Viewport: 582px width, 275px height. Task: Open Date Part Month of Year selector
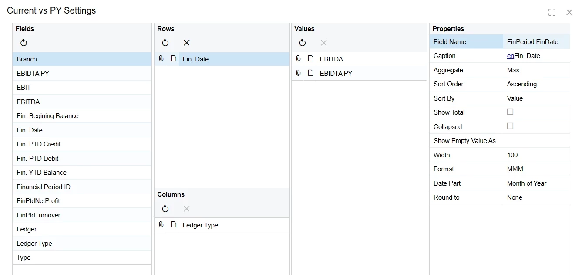click(536, 183)
